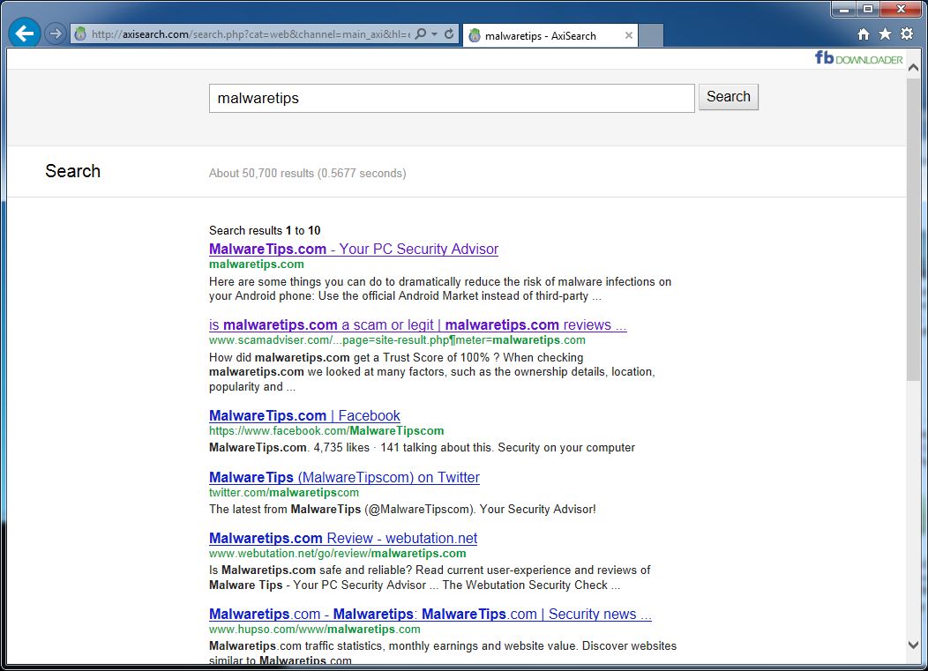
Task: Open MalwareTips.com - Your PC Security Advisor result
Action: pyautogui.click(x=354, y=250)
